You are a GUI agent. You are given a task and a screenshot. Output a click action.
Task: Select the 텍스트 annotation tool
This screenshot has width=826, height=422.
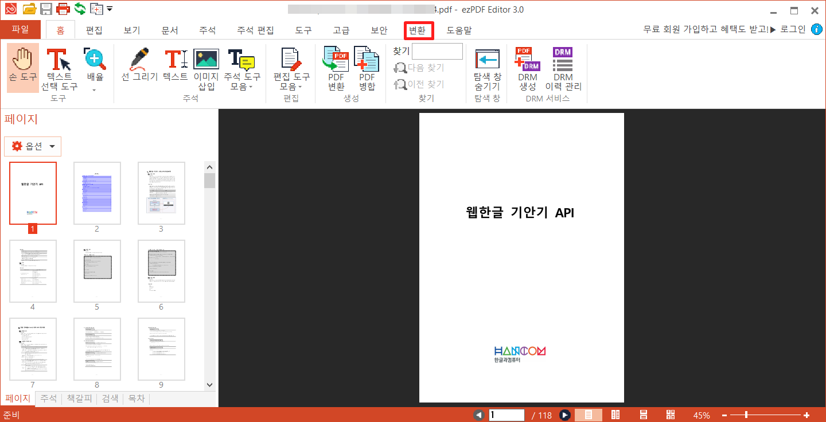click(x=176, y=65)
